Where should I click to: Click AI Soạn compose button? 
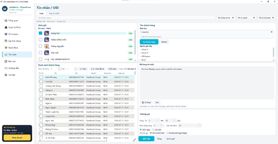(x=146, y=103)
